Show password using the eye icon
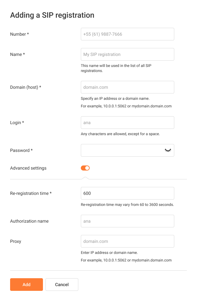This screenshot has width=197, height=306. click(x=168, y=150)
